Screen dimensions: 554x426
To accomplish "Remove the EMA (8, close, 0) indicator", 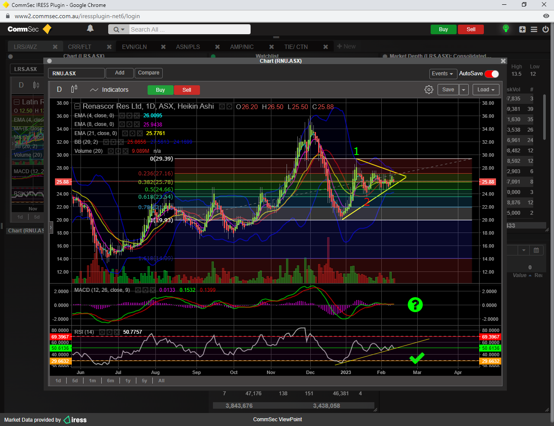I will 136,124.
